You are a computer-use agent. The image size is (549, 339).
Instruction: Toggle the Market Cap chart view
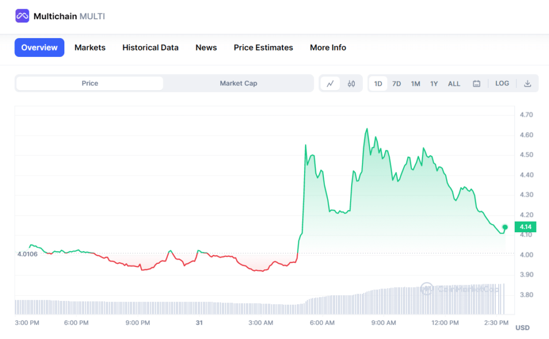click(238, 84)
